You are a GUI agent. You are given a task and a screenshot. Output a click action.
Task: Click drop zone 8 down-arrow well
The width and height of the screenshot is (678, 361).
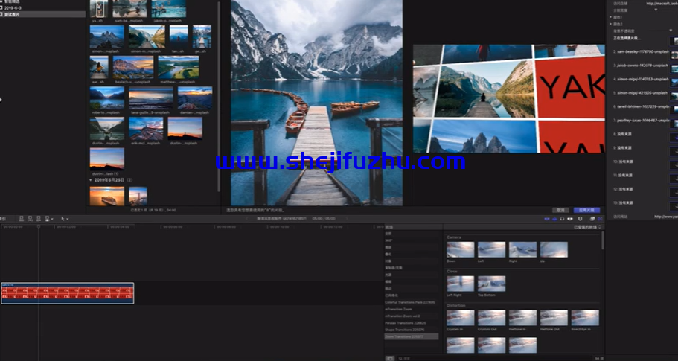click(x=674, y=138)
